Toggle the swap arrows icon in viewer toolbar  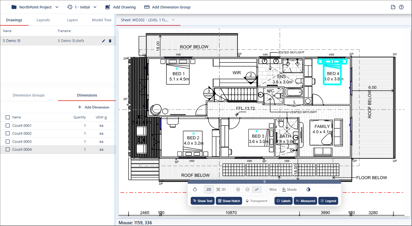[257, 190]
